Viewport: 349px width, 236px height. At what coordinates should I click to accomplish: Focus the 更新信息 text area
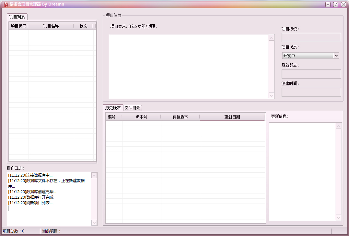[x=302, y=171]
